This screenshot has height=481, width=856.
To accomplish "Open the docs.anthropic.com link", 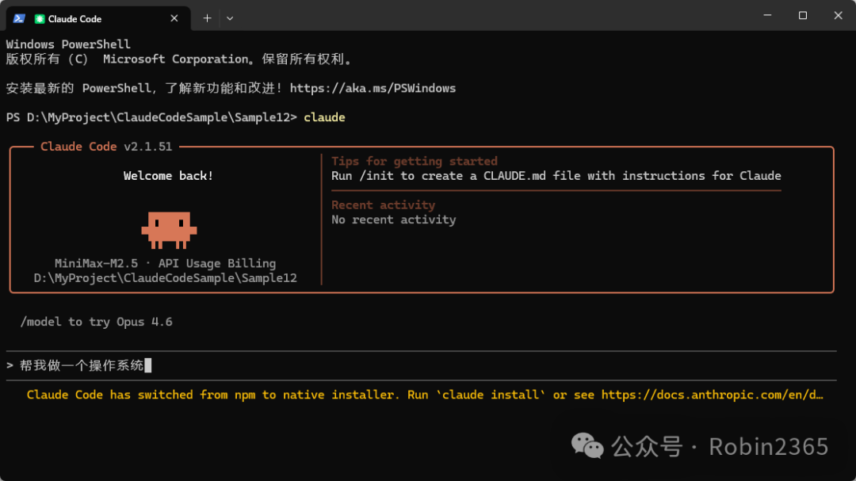I will (x=713, y=395).
